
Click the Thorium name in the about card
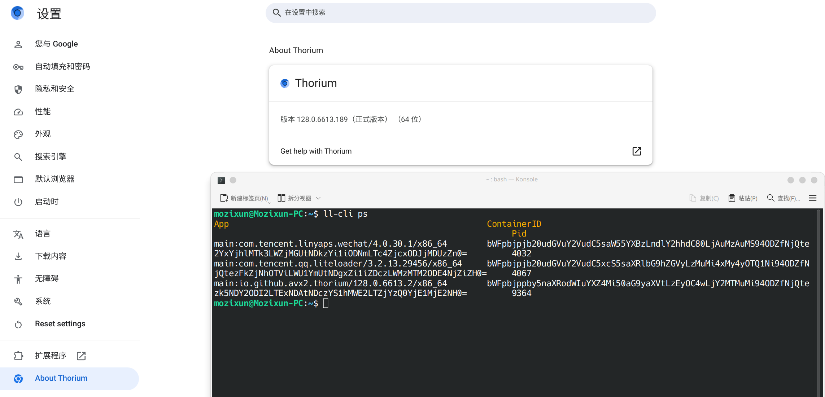click(x=316, y=83)
